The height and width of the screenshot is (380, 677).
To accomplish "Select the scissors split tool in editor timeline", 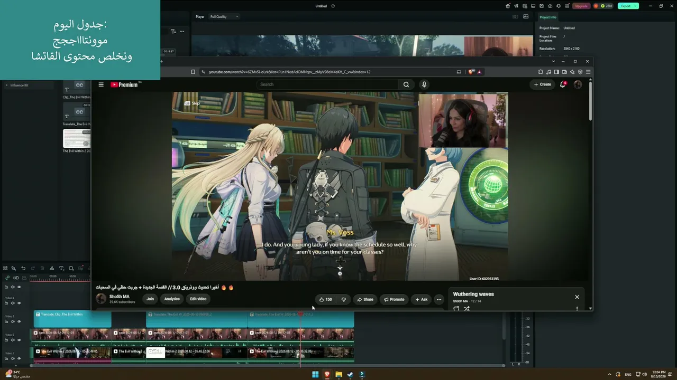I will pyautogui.click(x=52, y=268).
